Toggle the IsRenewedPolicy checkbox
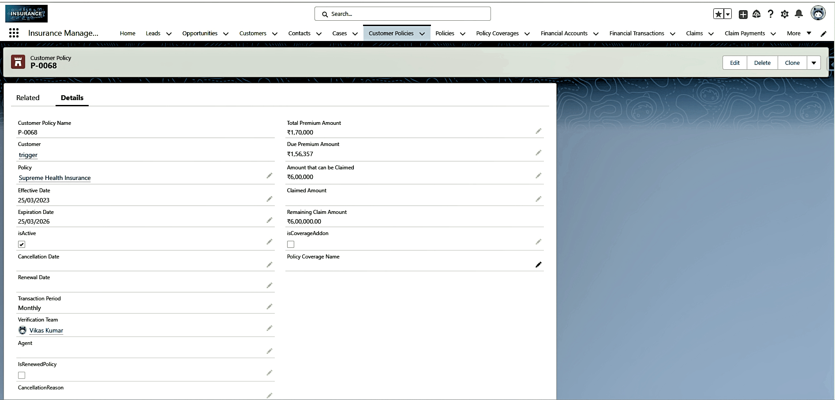This screenshot has height=400, width=835. point(22,375)
